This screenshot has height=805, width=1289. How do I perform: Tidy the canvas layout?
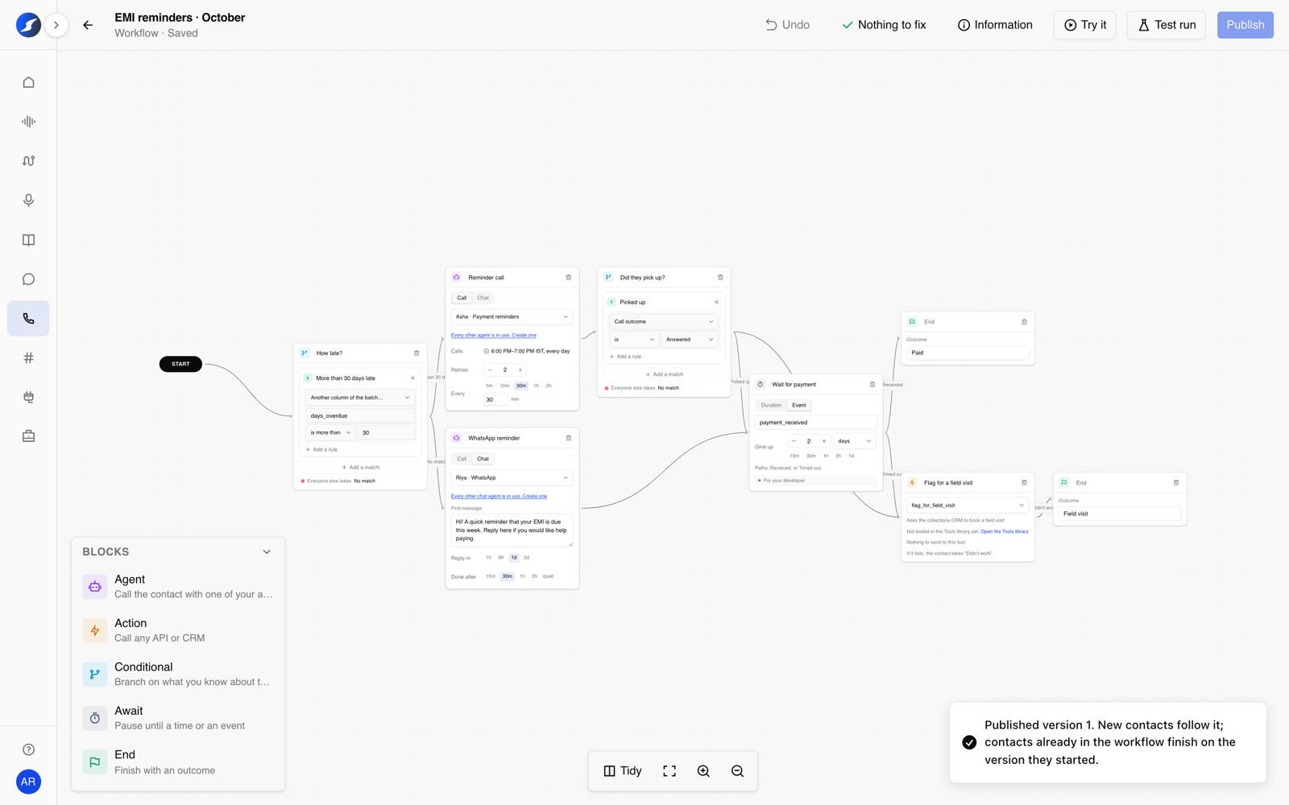click(x=623, y=771)
